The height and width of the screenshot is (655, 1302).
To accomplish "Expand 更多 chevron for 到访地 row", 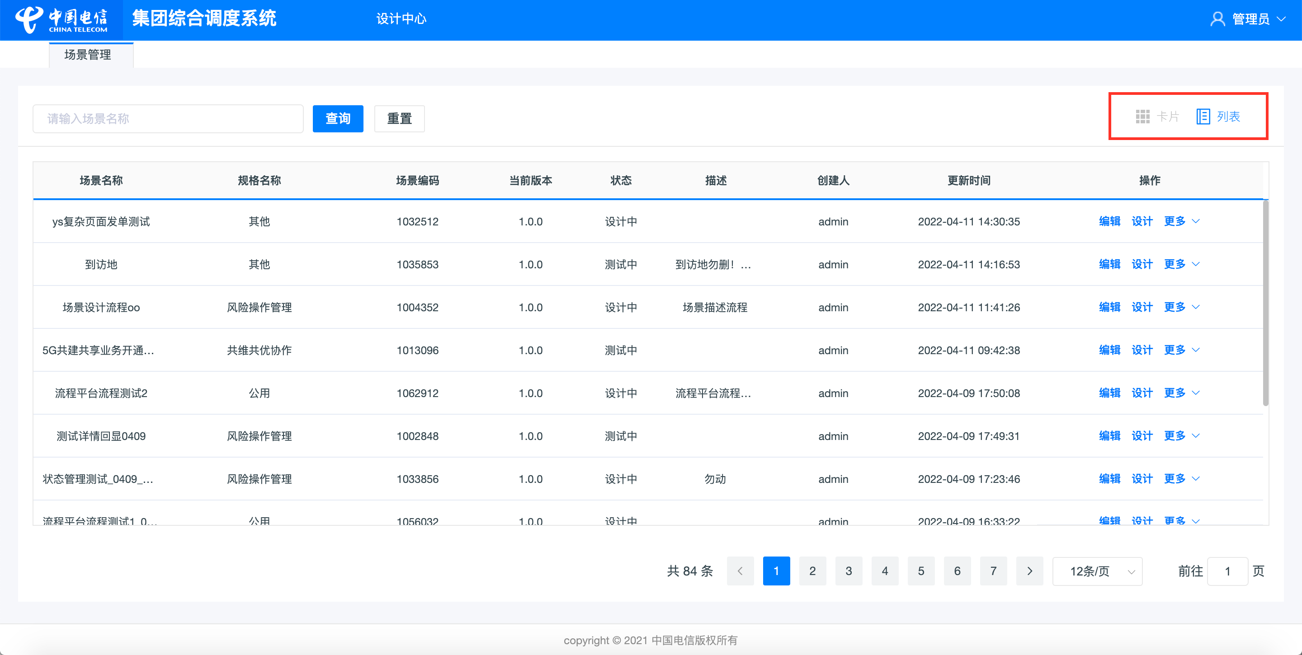I will [x=1196, y=264].
